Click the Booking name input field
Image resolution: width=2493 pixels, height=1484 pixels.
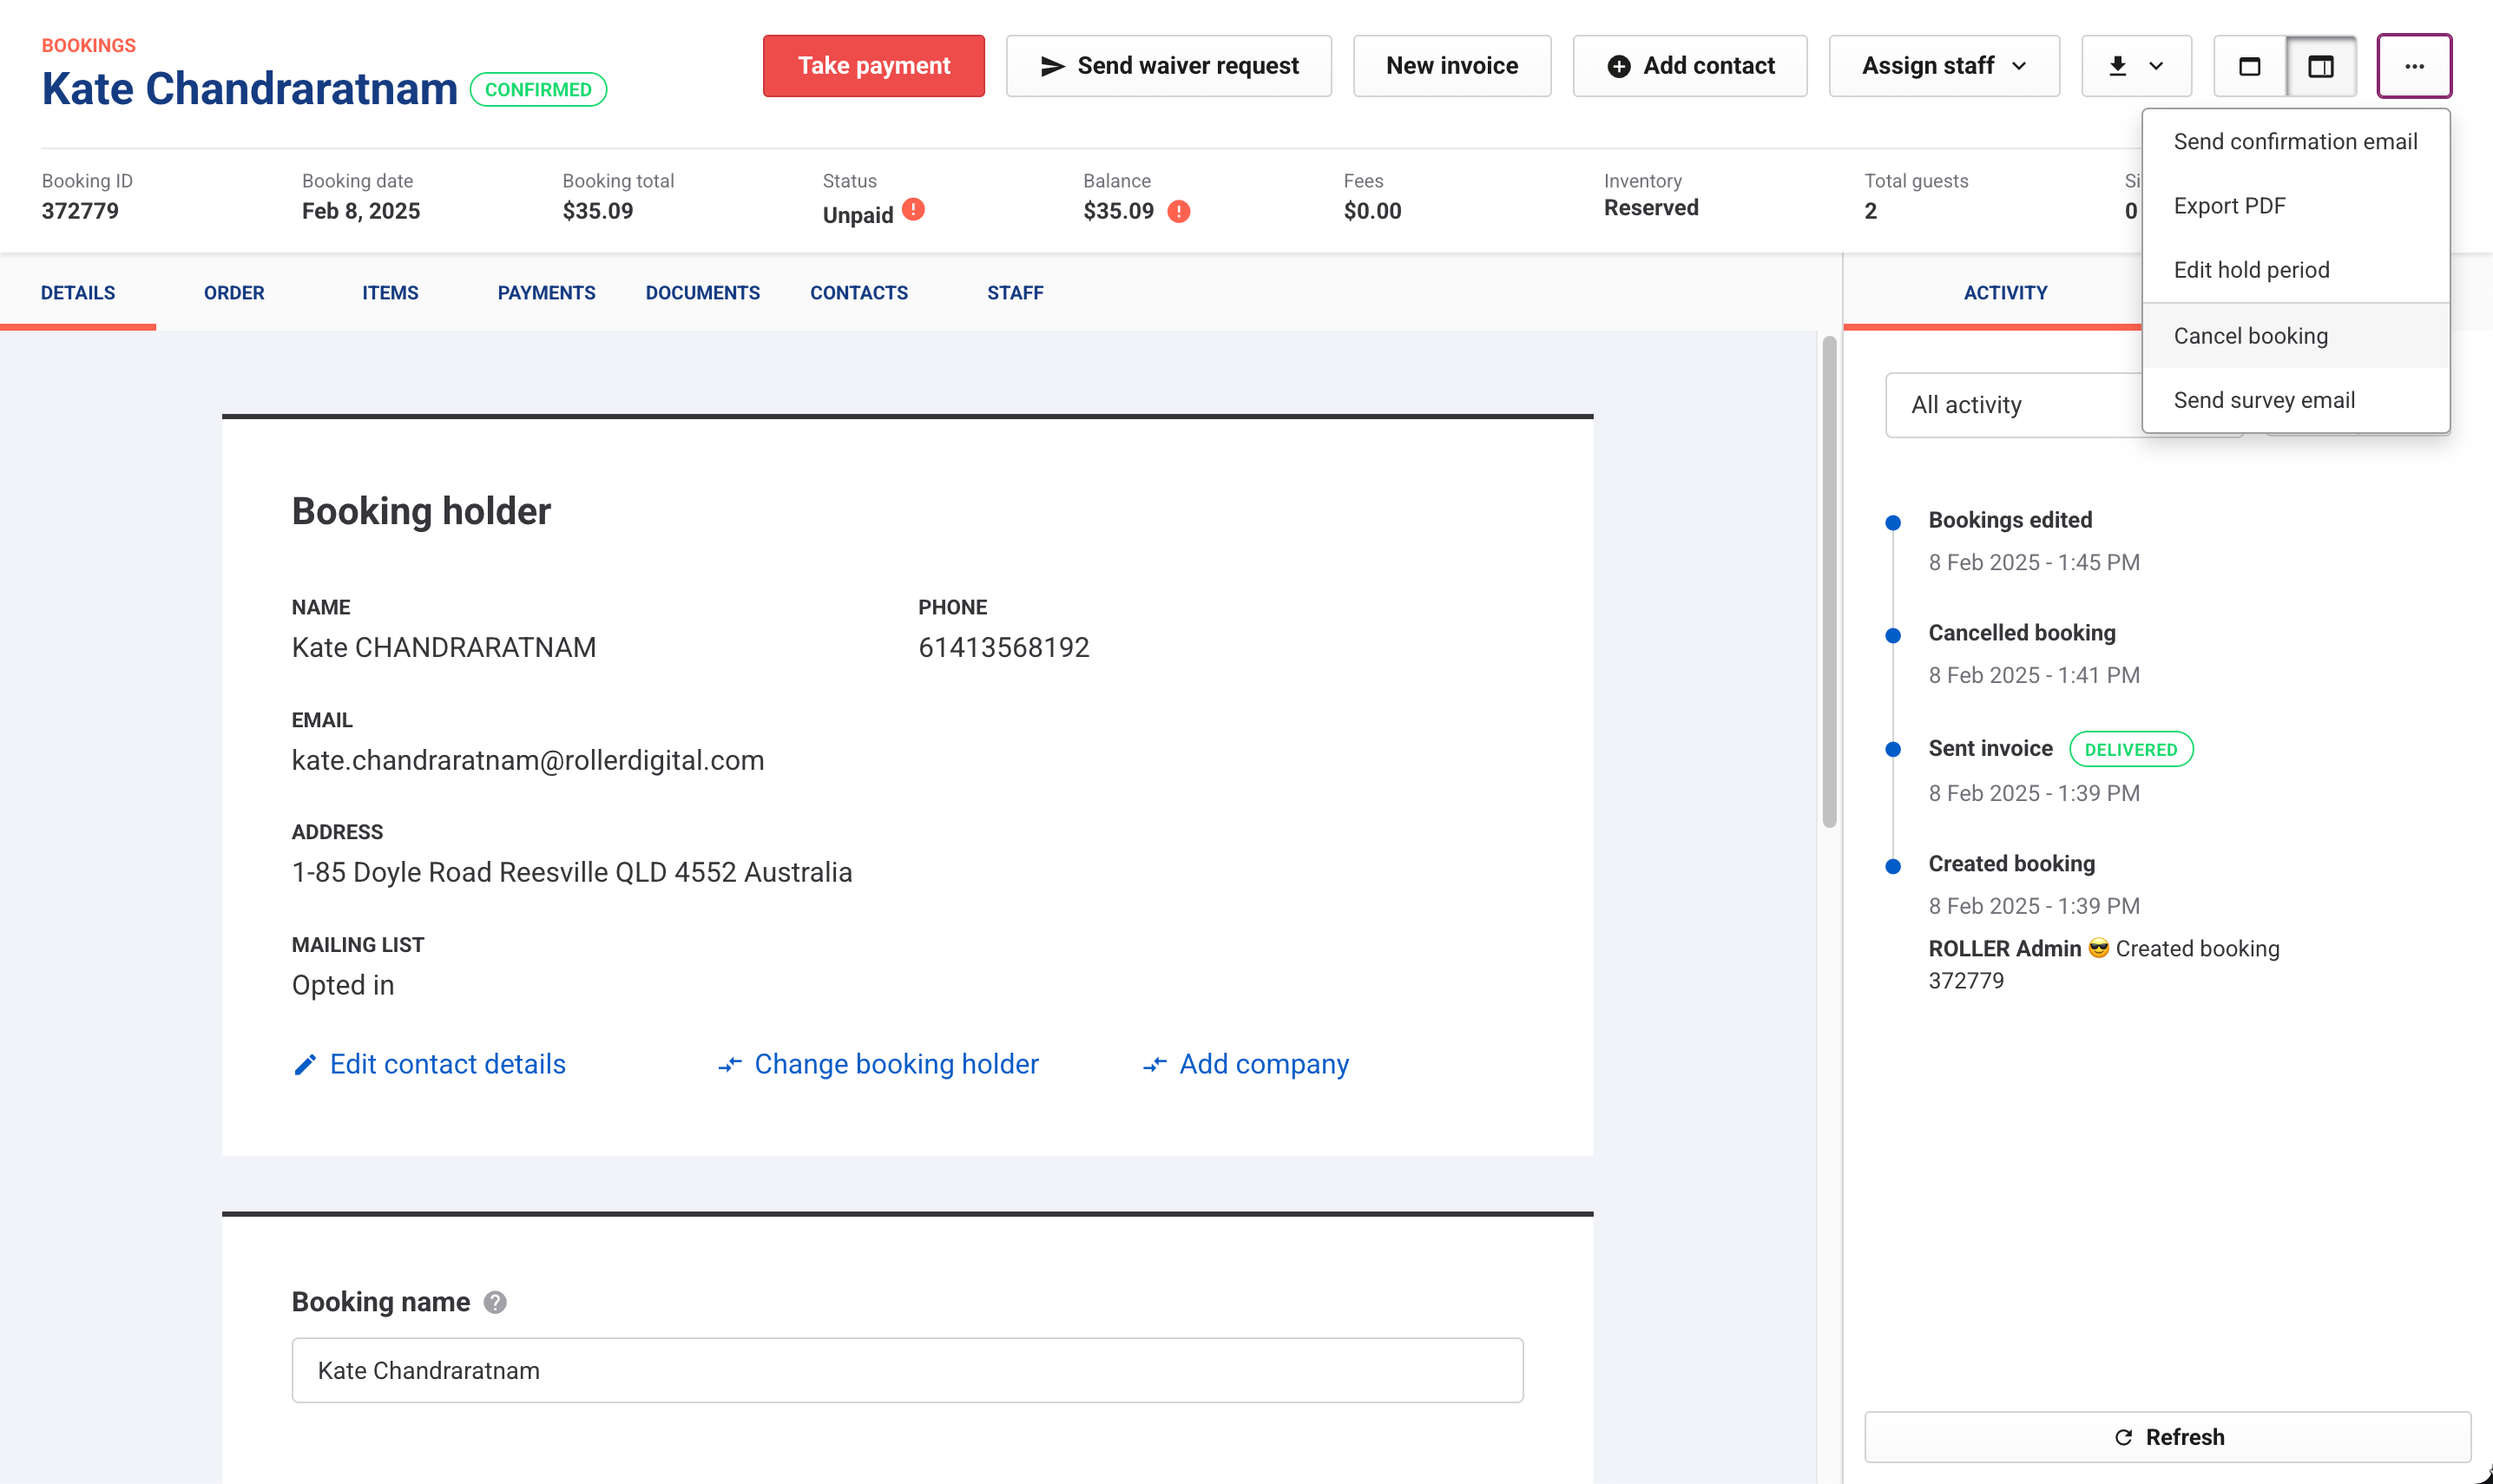pyautogui.click(x=907, y=1370)
